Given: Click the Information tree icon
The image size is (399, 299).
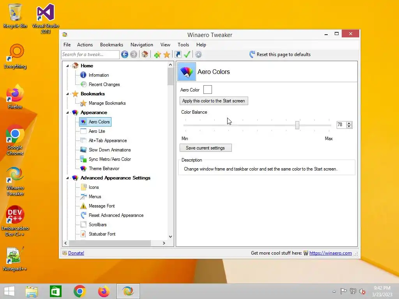Looking at the screenshot, I should click(x=83, y=75).
